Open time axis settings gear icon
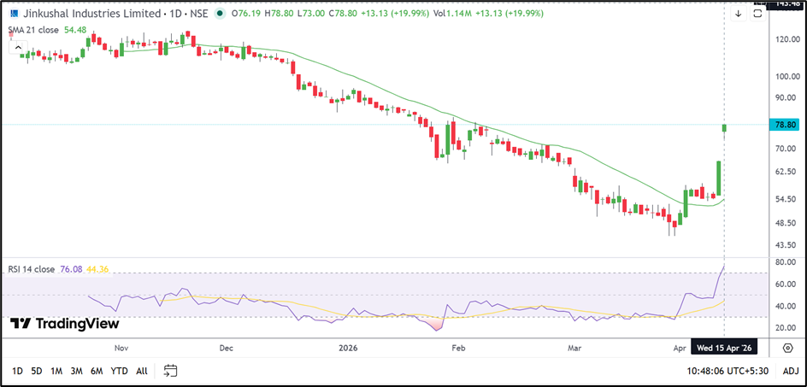 786,348
